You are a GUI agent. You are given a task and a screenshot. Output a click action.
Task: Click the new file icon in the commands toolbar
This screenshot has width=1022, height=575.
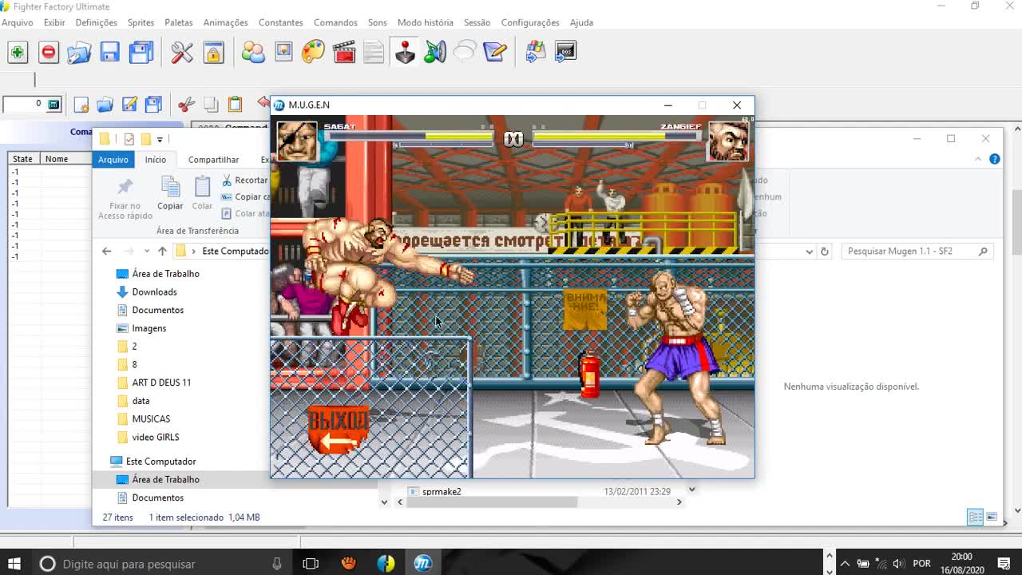[81, 105]
